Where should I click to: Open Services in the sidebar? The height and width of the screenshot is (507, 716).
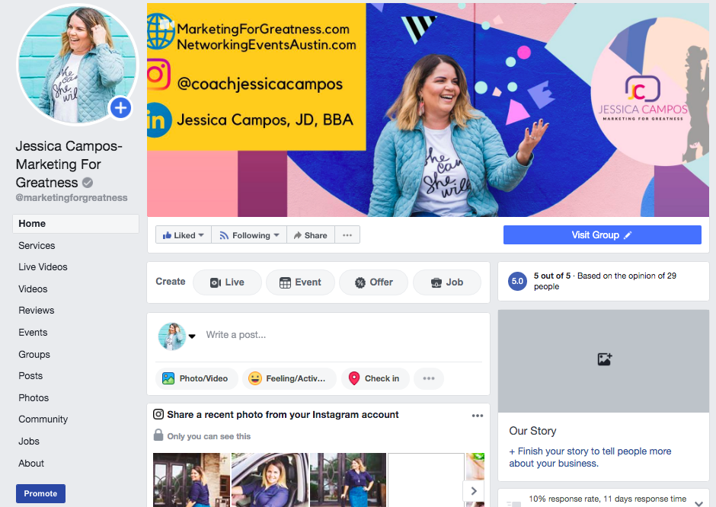(37, 246)
